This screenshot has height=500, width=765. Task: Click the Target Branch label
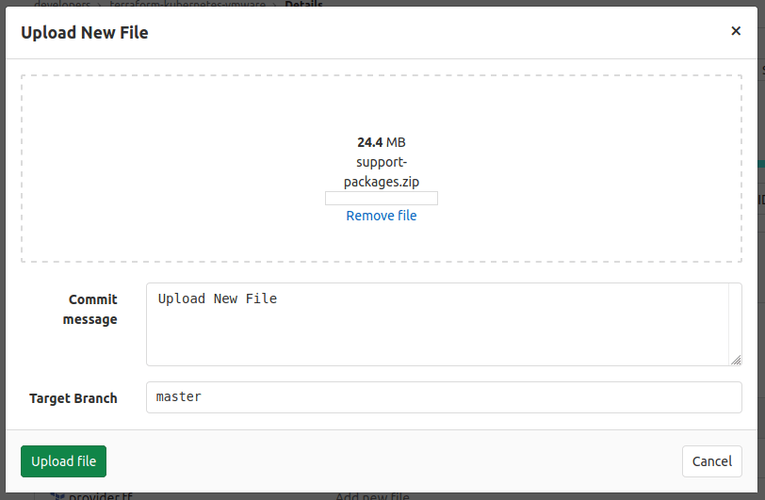point(73,398)
